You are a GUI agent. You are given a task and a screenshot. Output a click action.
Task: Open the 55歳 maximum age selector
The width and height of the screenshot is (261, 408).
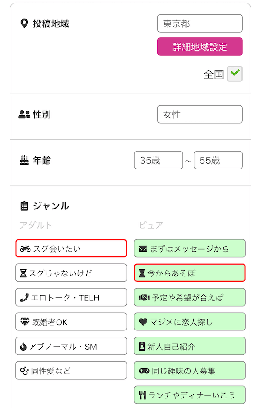point(218,160)
